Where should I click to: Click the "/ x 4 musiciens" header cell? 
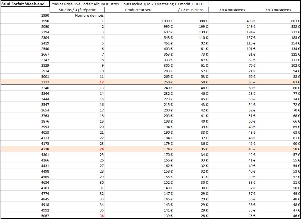(232, 10)
